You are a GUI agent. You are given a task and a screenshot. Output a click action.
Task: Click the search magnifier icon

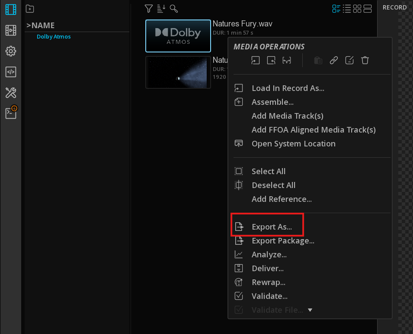174,8
